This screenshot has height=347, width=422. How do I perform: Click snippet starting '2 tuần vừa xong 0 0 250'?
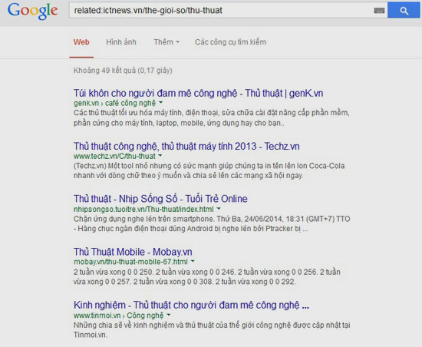[207, 276]
